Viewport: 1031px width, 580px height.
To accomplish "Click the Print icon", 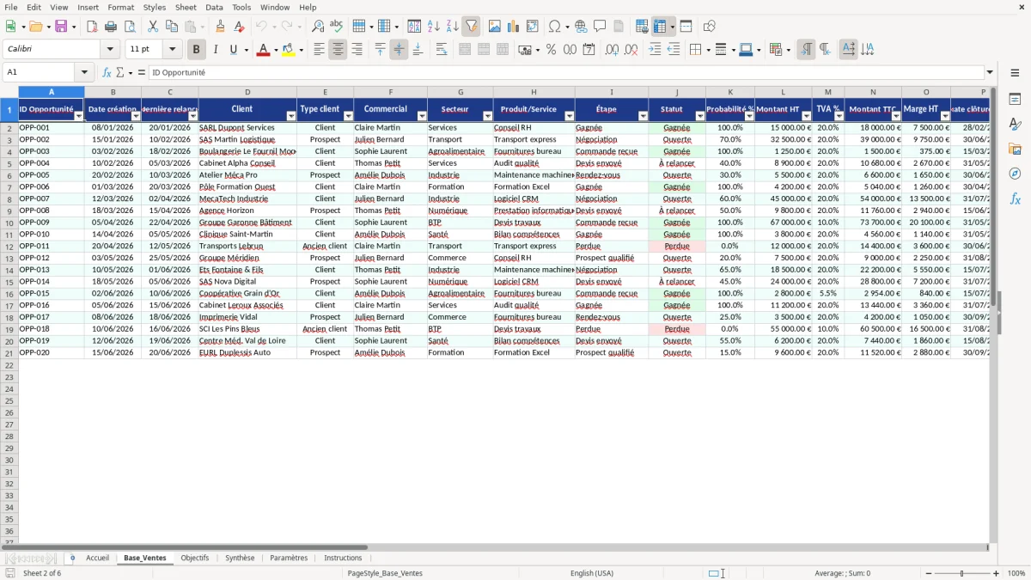I will coord(111,27).
